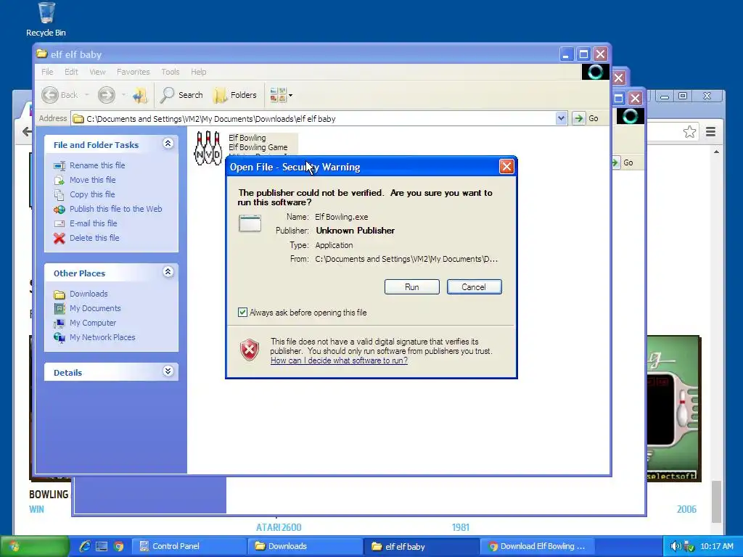This screenshot has width=743, height=557.
Task: Click Delete this file
Action: coord(94,238)
